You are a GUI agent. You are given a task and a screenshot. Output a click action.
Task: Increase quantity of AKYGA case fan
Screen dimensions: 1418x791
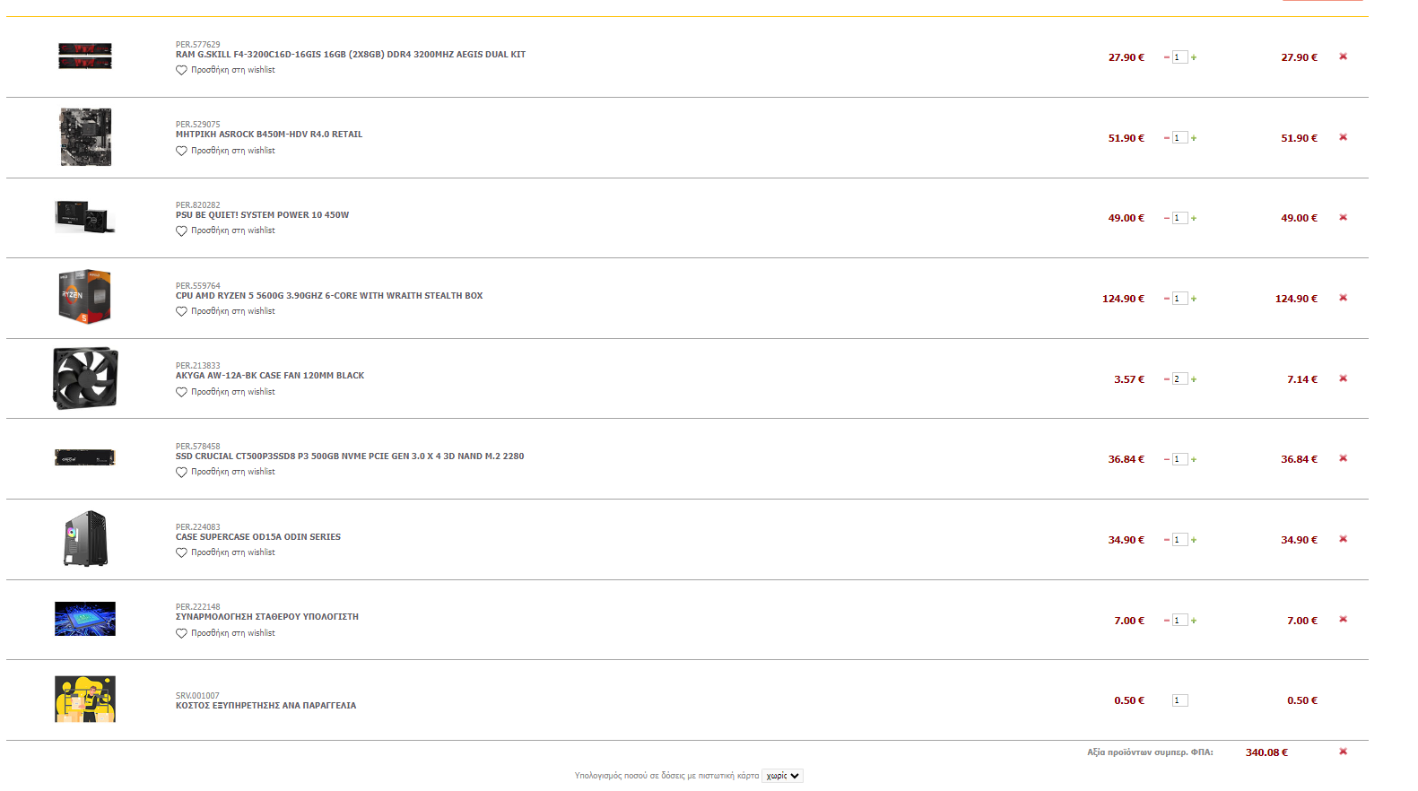coord(1194,379)
